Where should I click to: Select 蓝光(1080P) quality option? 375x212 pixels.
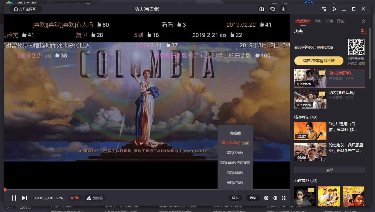235,143
